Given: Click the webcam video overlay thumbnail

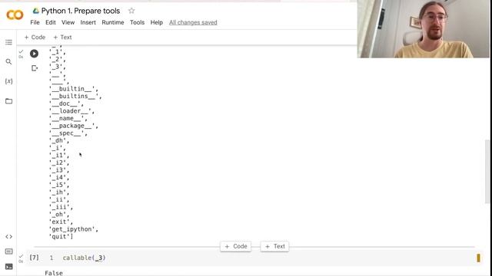Looking at the screenshot, I should [424, 29].
